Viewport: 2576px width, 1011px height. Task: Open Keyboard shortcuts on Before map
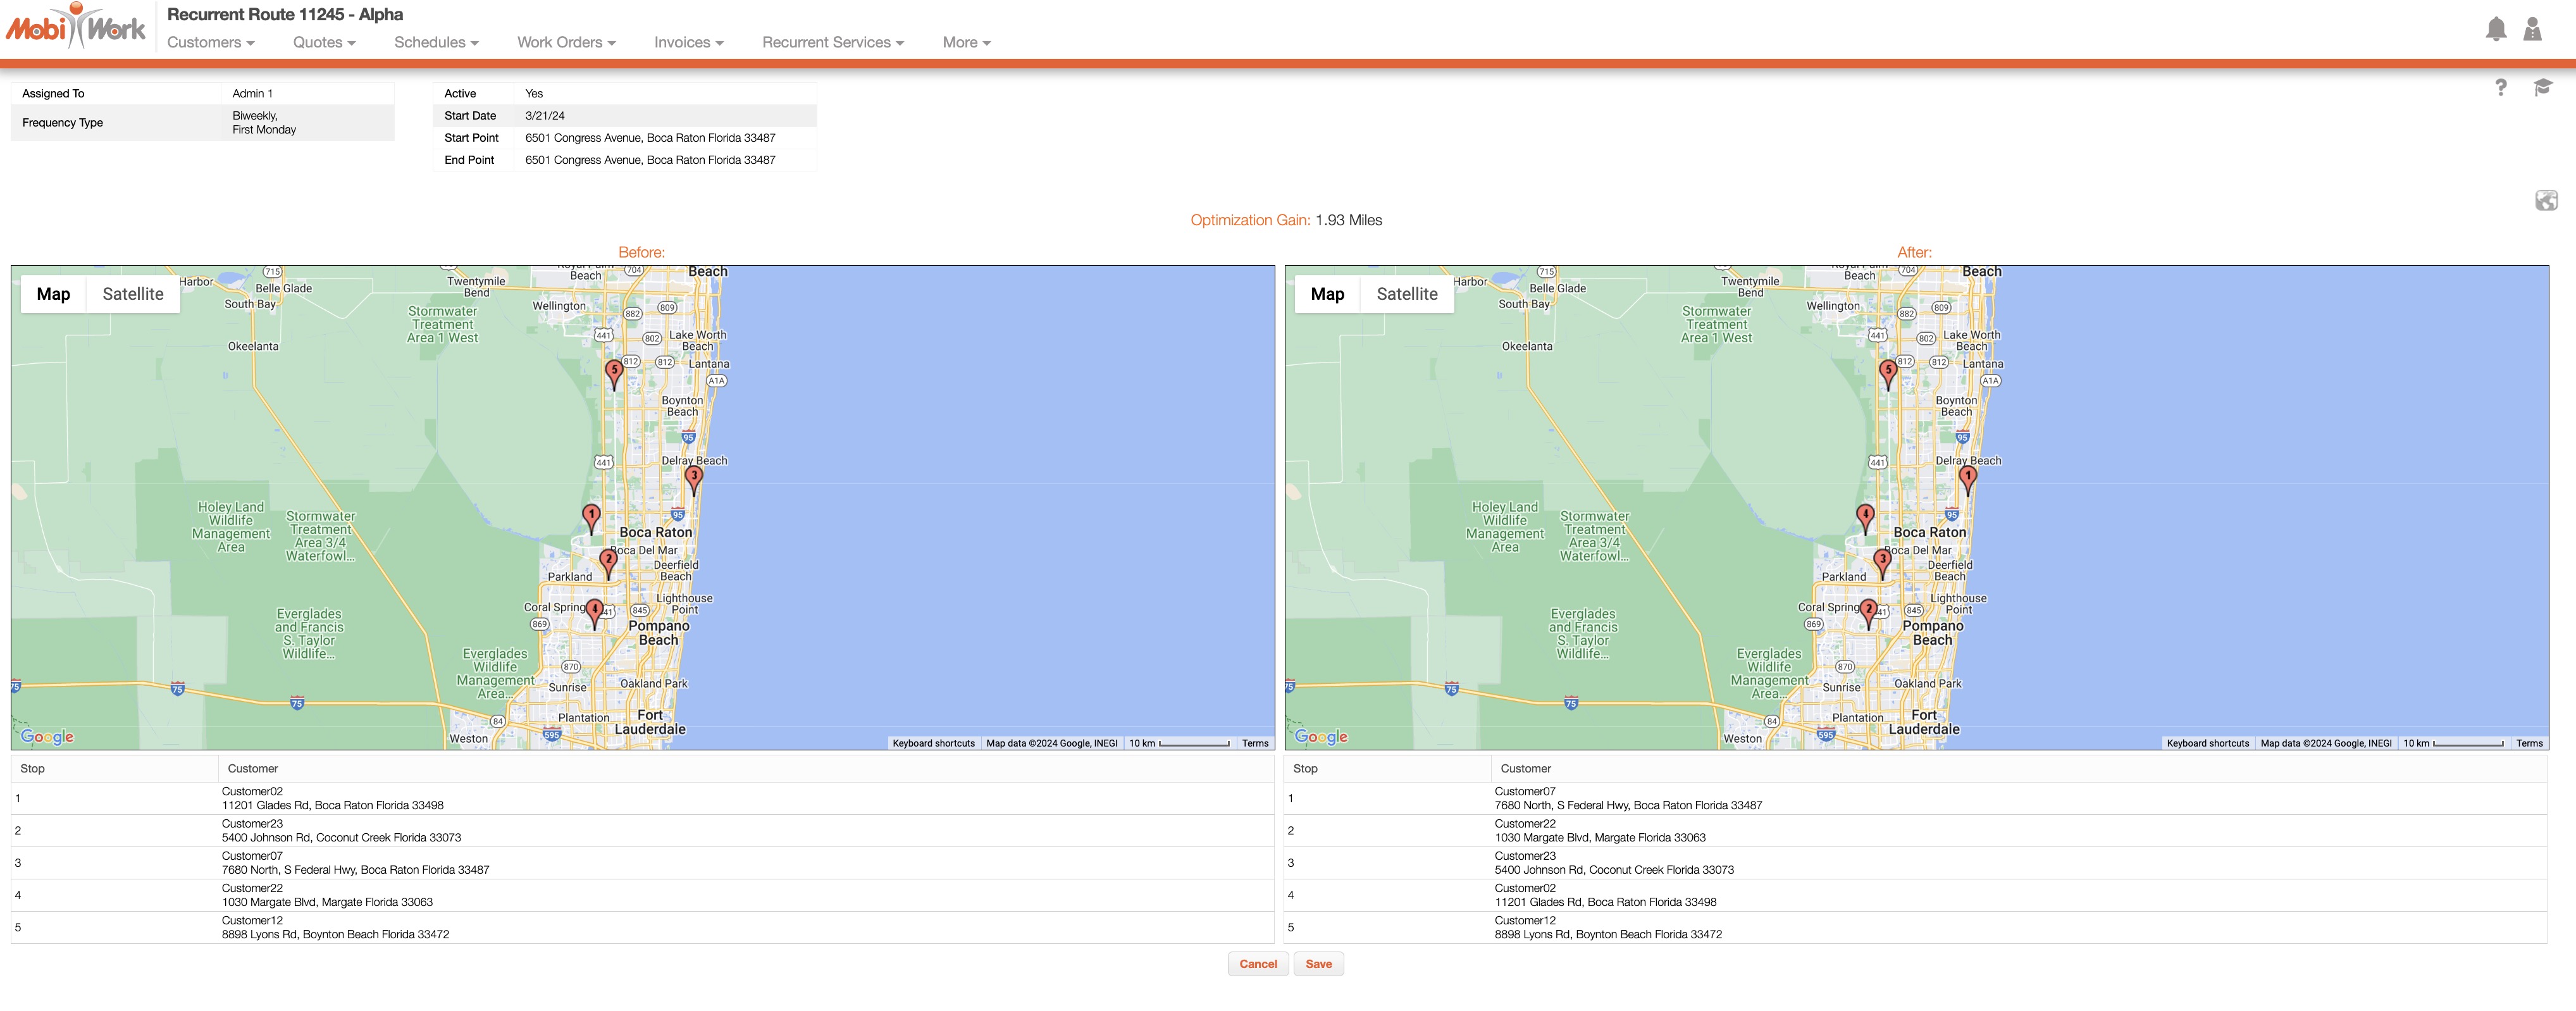[x=933, y=743]
